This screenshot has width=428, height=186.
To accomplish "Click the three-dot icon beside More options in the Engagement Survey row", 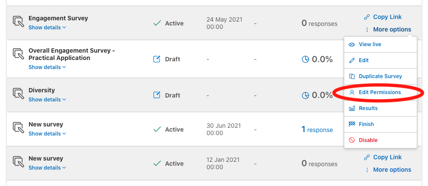I will (x=367, y=29).
